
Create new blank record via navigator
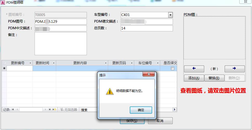(x=54, y=110)
